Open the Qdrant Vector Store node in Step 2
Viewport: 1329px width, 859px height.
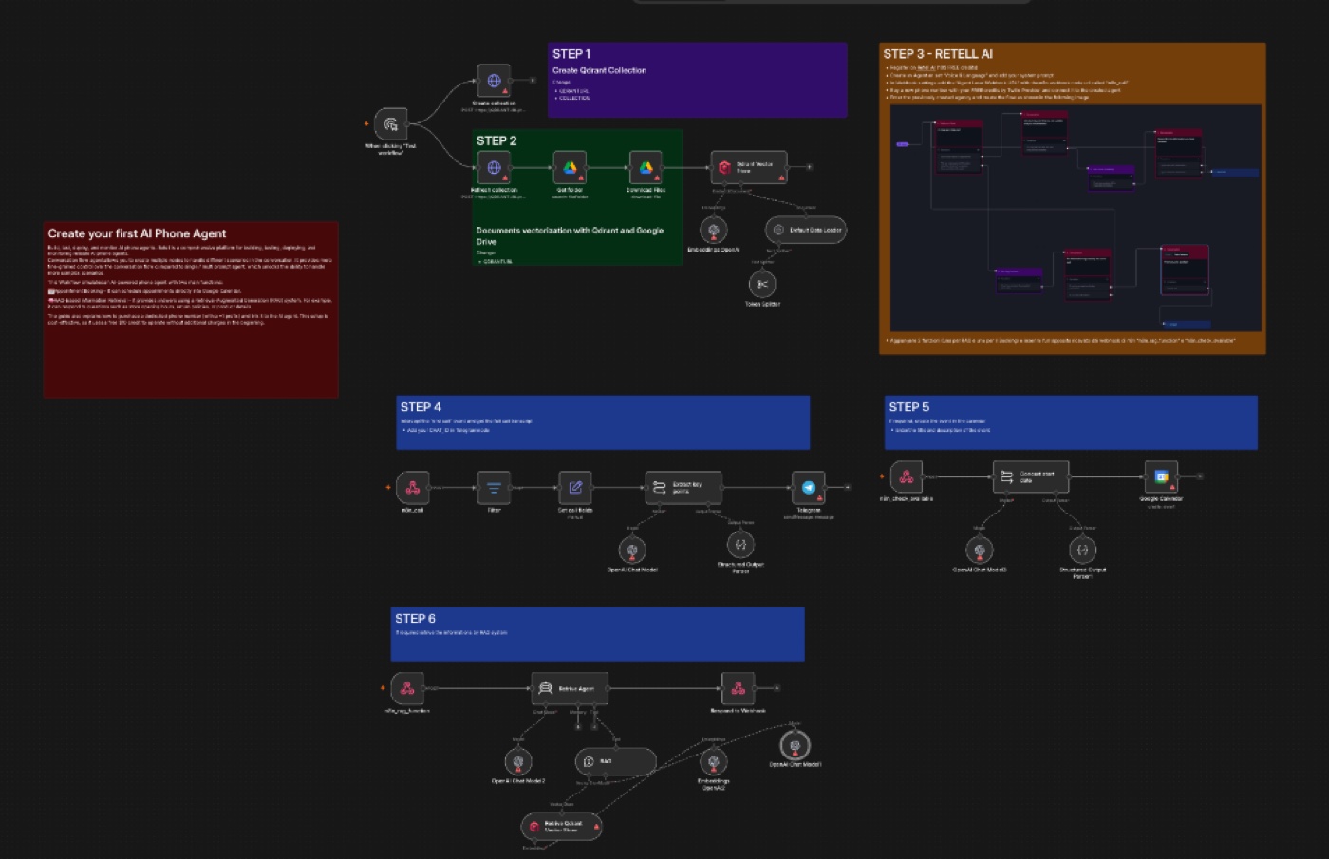coord(749,168)
